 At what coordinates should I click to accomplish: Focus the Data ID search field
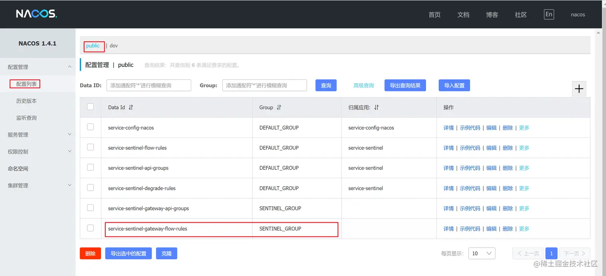(149, 85)
